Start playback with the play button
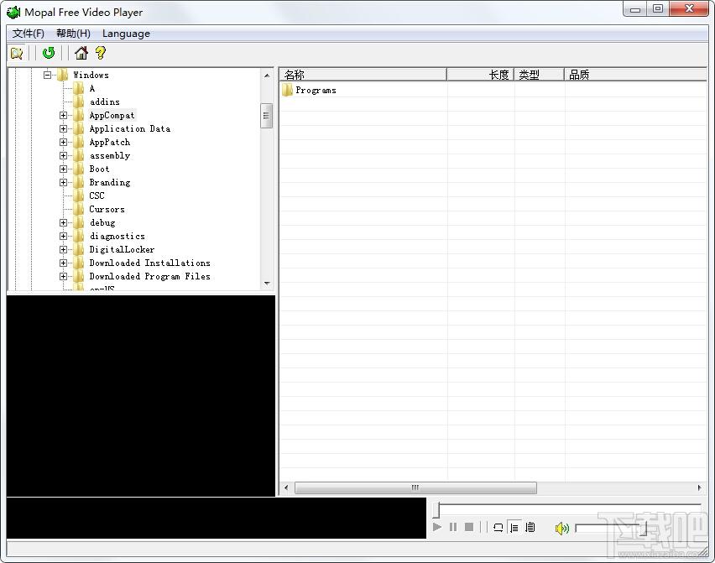Viewport: 715px width, 563px height. 437,528
